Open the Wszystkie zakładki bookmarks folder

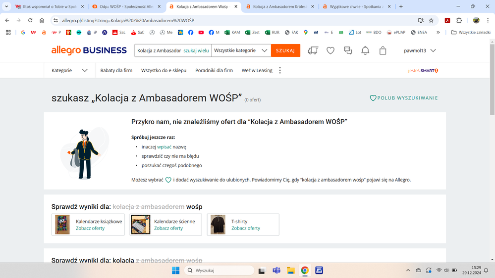point(471,32)
